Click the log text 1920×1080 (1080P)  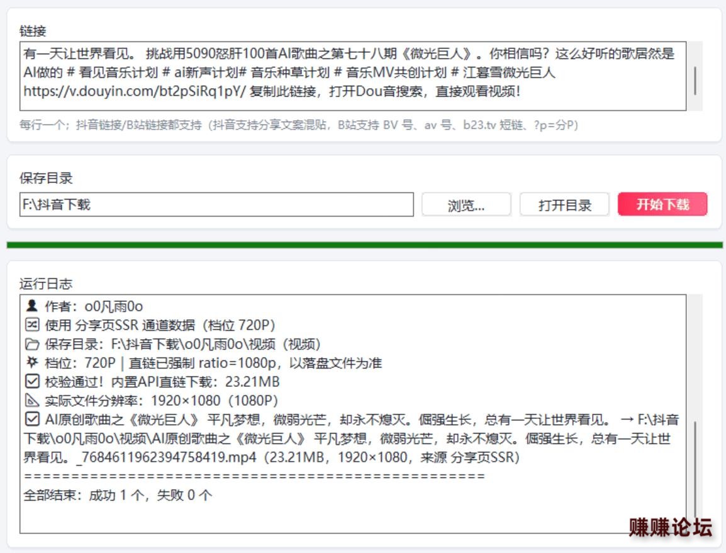[x=215, y=401]
